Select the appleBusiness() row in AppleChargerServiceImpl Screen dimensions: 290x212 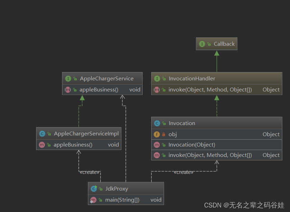[x=78, y=144]
